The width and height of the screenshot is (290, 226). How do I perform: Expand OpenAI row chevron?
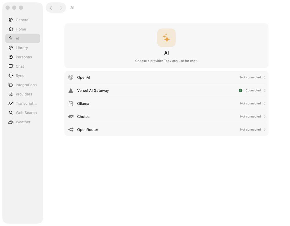tap(264, 77)
